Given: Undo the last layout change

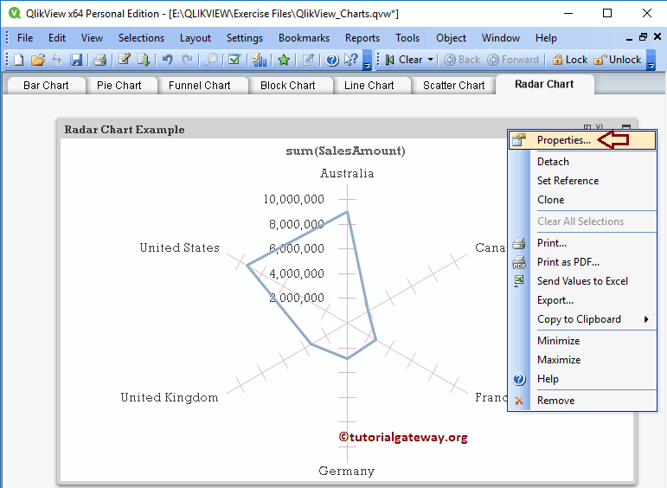Looking at the screenshot, I should (x=168, y=60).
